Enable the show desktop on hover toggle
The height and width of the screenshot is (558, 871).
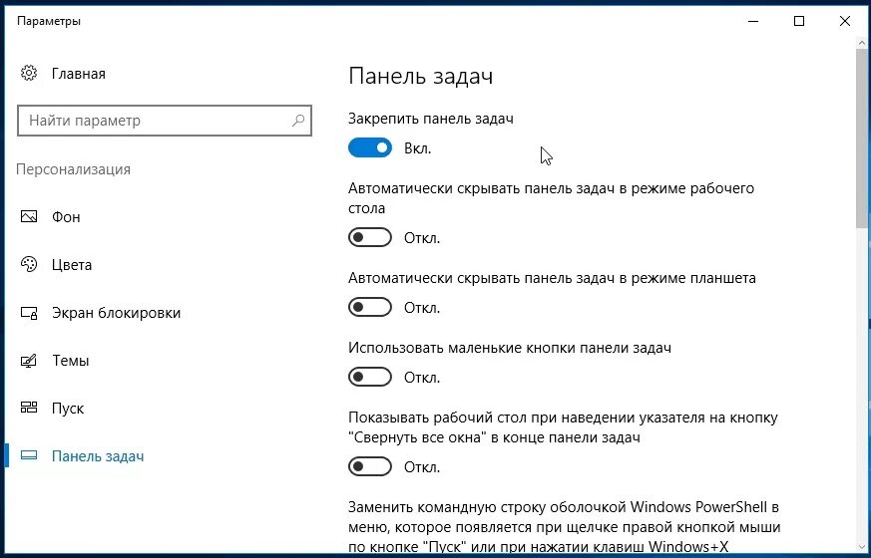pyautogui.click(x=370, y=466)
